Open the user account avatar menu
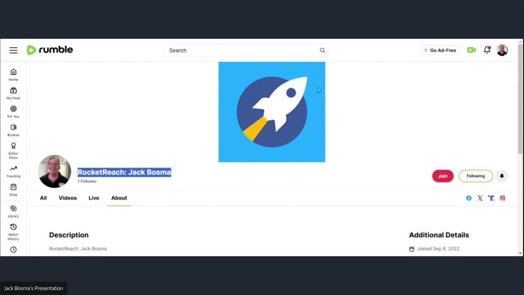The height and width of the screenshot is (295, 524). (502, 50)
